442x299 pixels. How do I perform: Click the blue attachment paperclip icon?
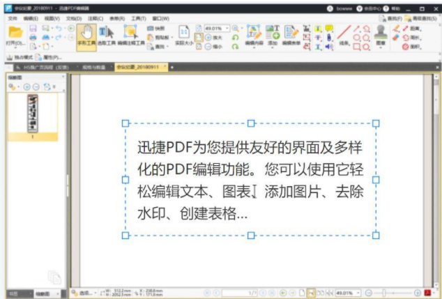[328, 38]
